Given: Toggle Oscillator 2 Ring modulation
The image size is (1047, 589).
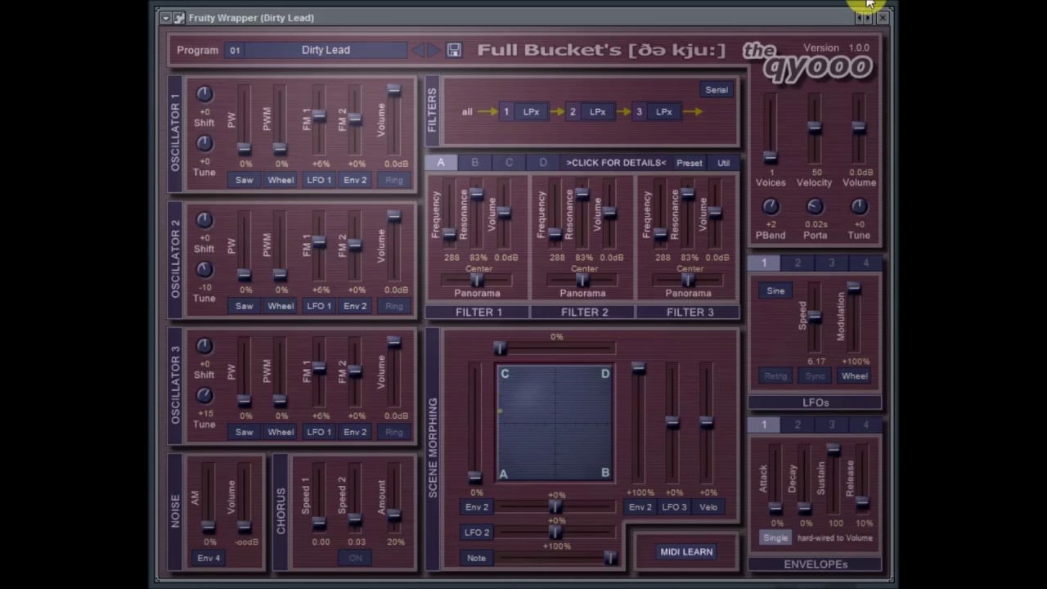Looking at the screenshot, I should [394, 306].
